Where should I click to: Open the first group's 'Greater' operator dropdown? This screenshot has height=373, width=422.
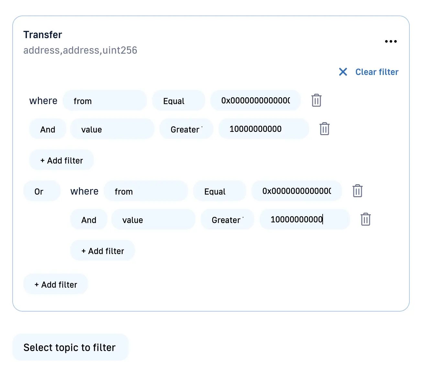tap(186, 129)
